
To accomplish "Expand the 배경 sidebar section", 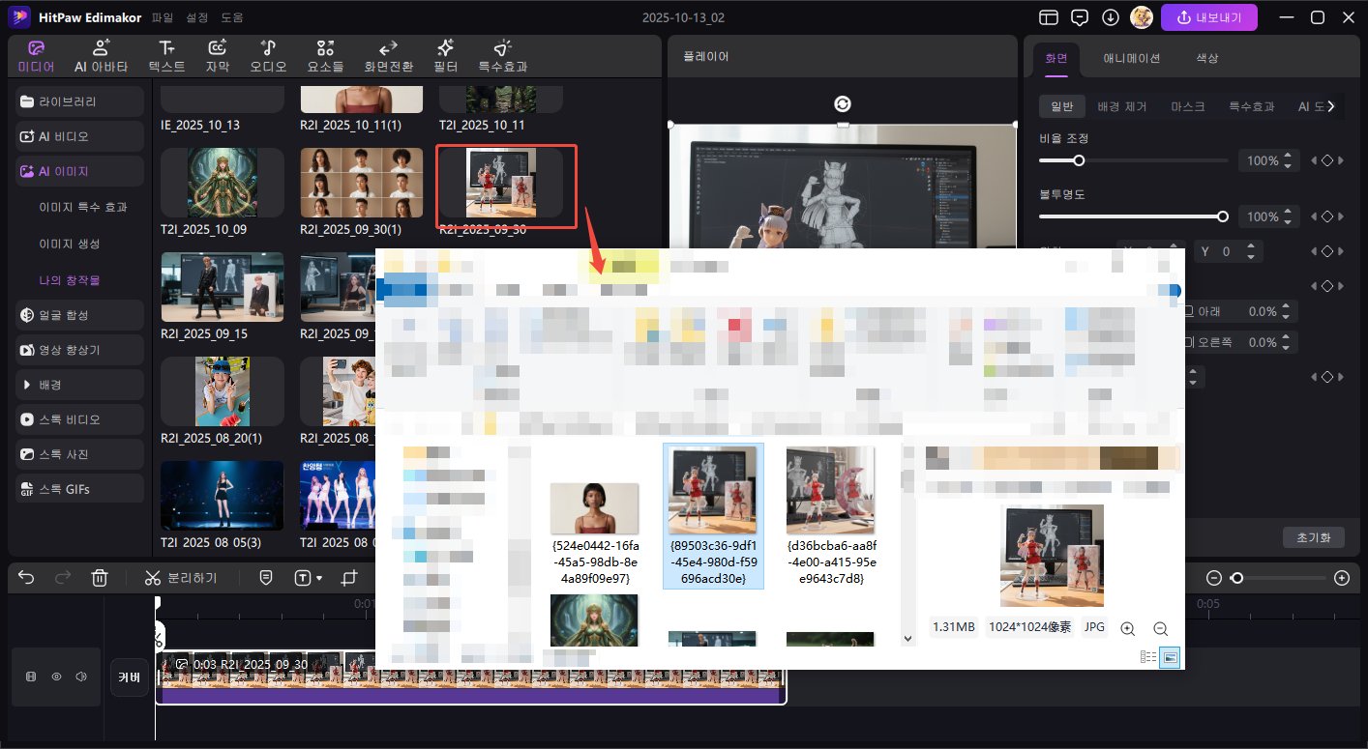I will point(79,385).
